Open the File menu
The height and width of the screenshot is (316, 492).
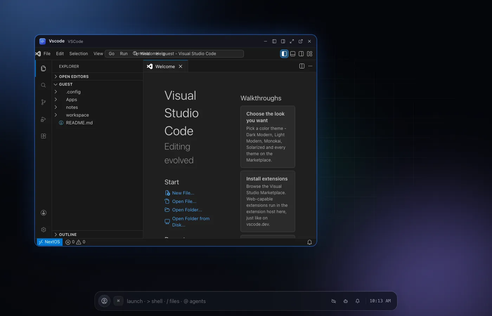pos(47,54)
